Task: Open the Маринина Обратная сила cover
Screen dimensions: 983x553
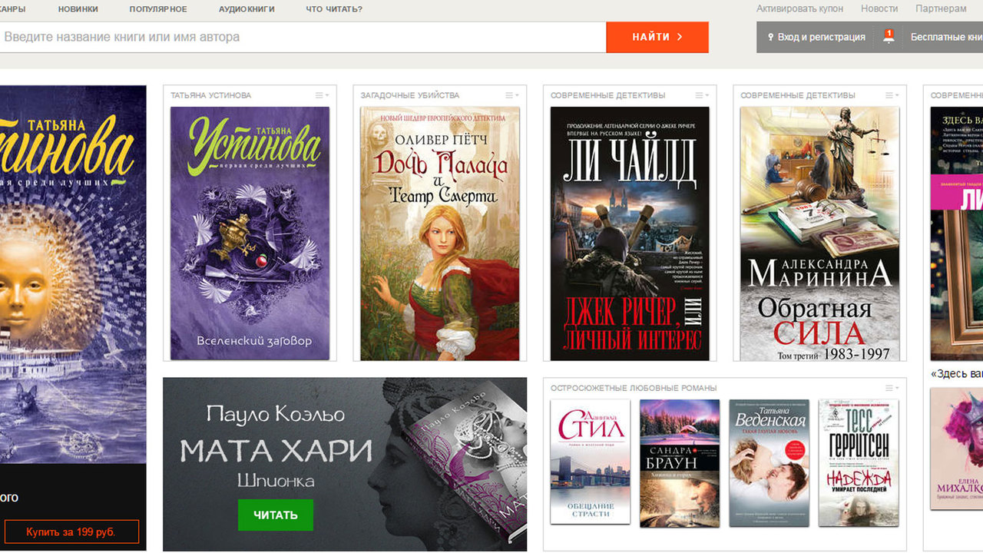Action: (819, 233)
